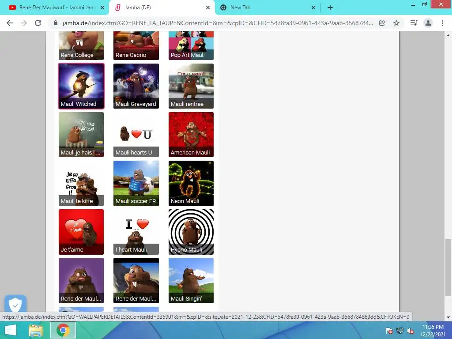The width and height of the screenshot is (452, 339).
Task: Click the page vertical scrollbar thumb
Action: click(448, 267)
